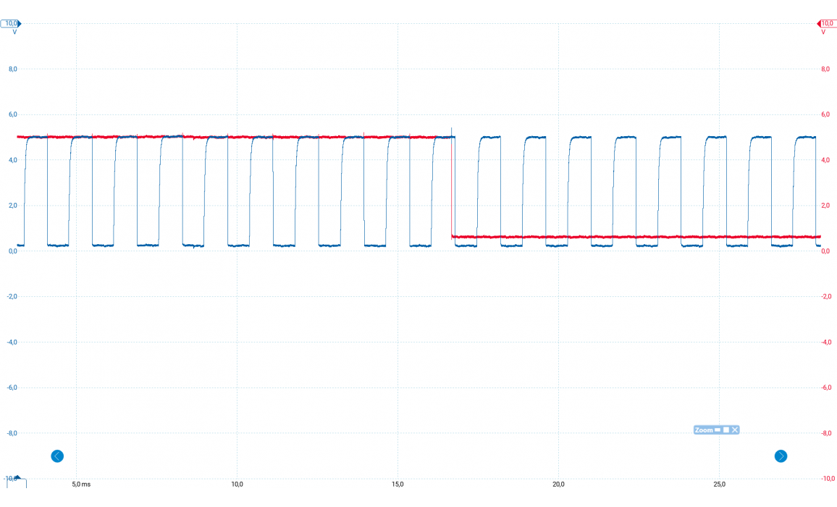The image size is (837, 507).
Task: Click the blue left scroll arrow button
Action: pyautogui.click(x=57, y=456)
